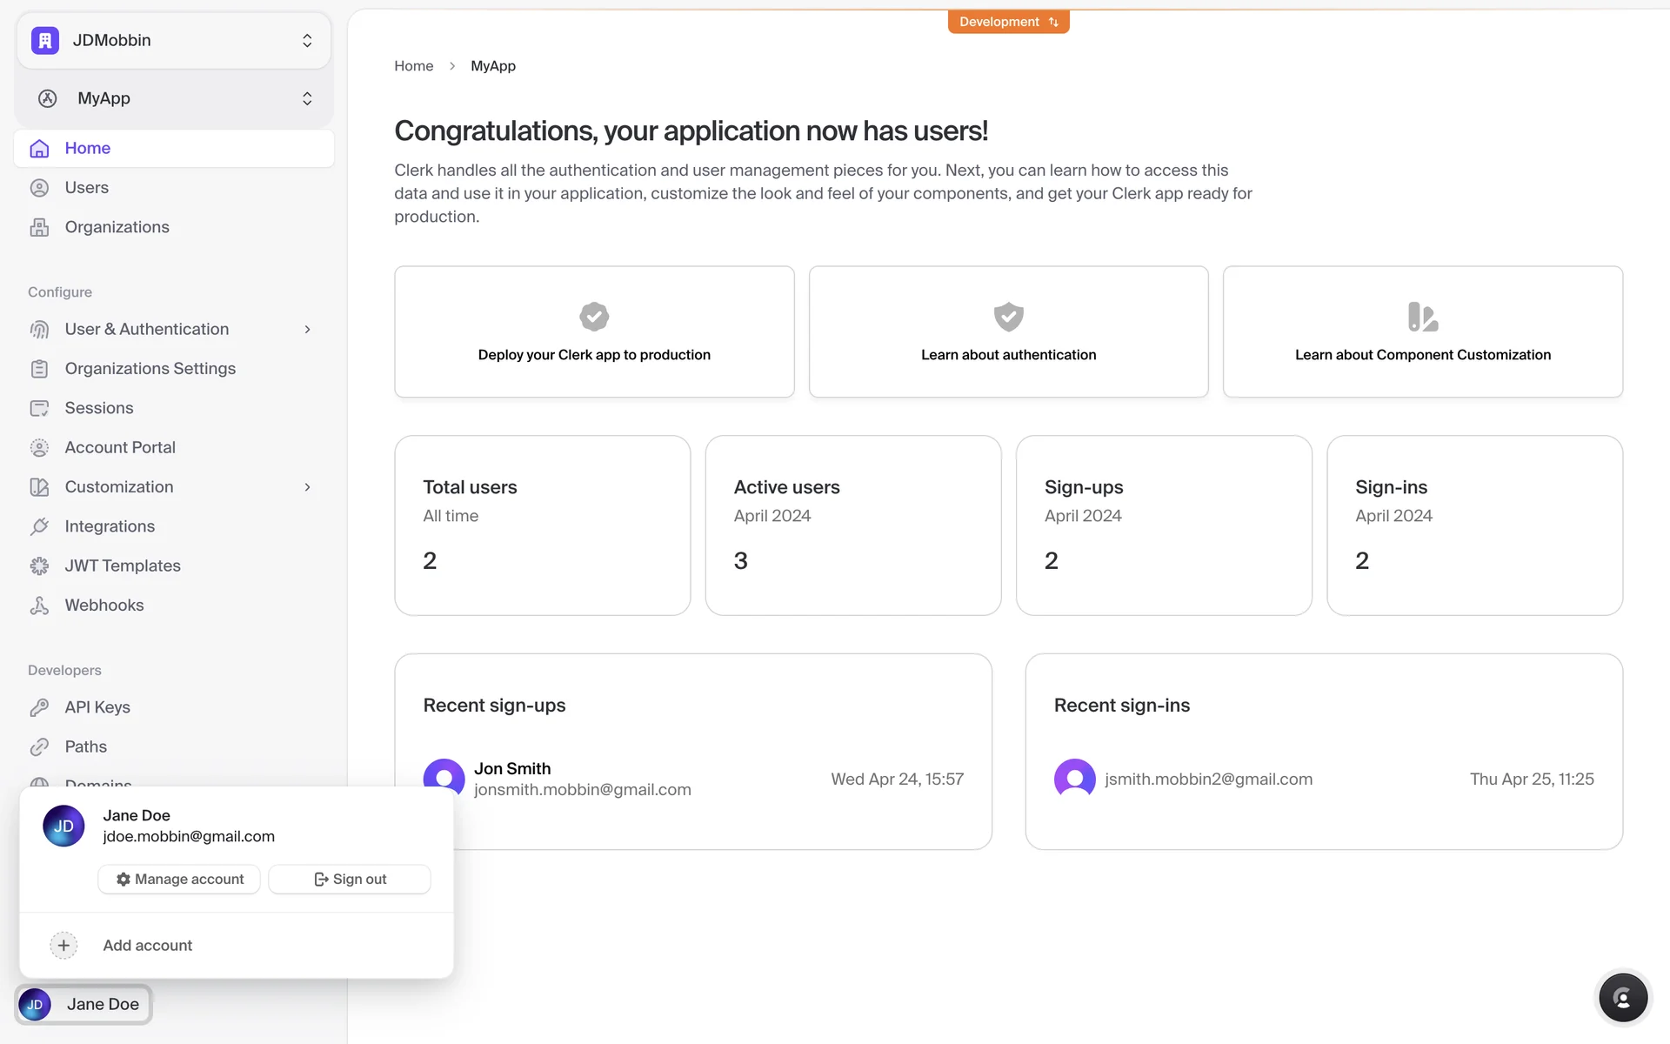This screenshot has width=1670, height=1044.
Task: Click the Integrations plug icon
Action: (x=39, y=526)
